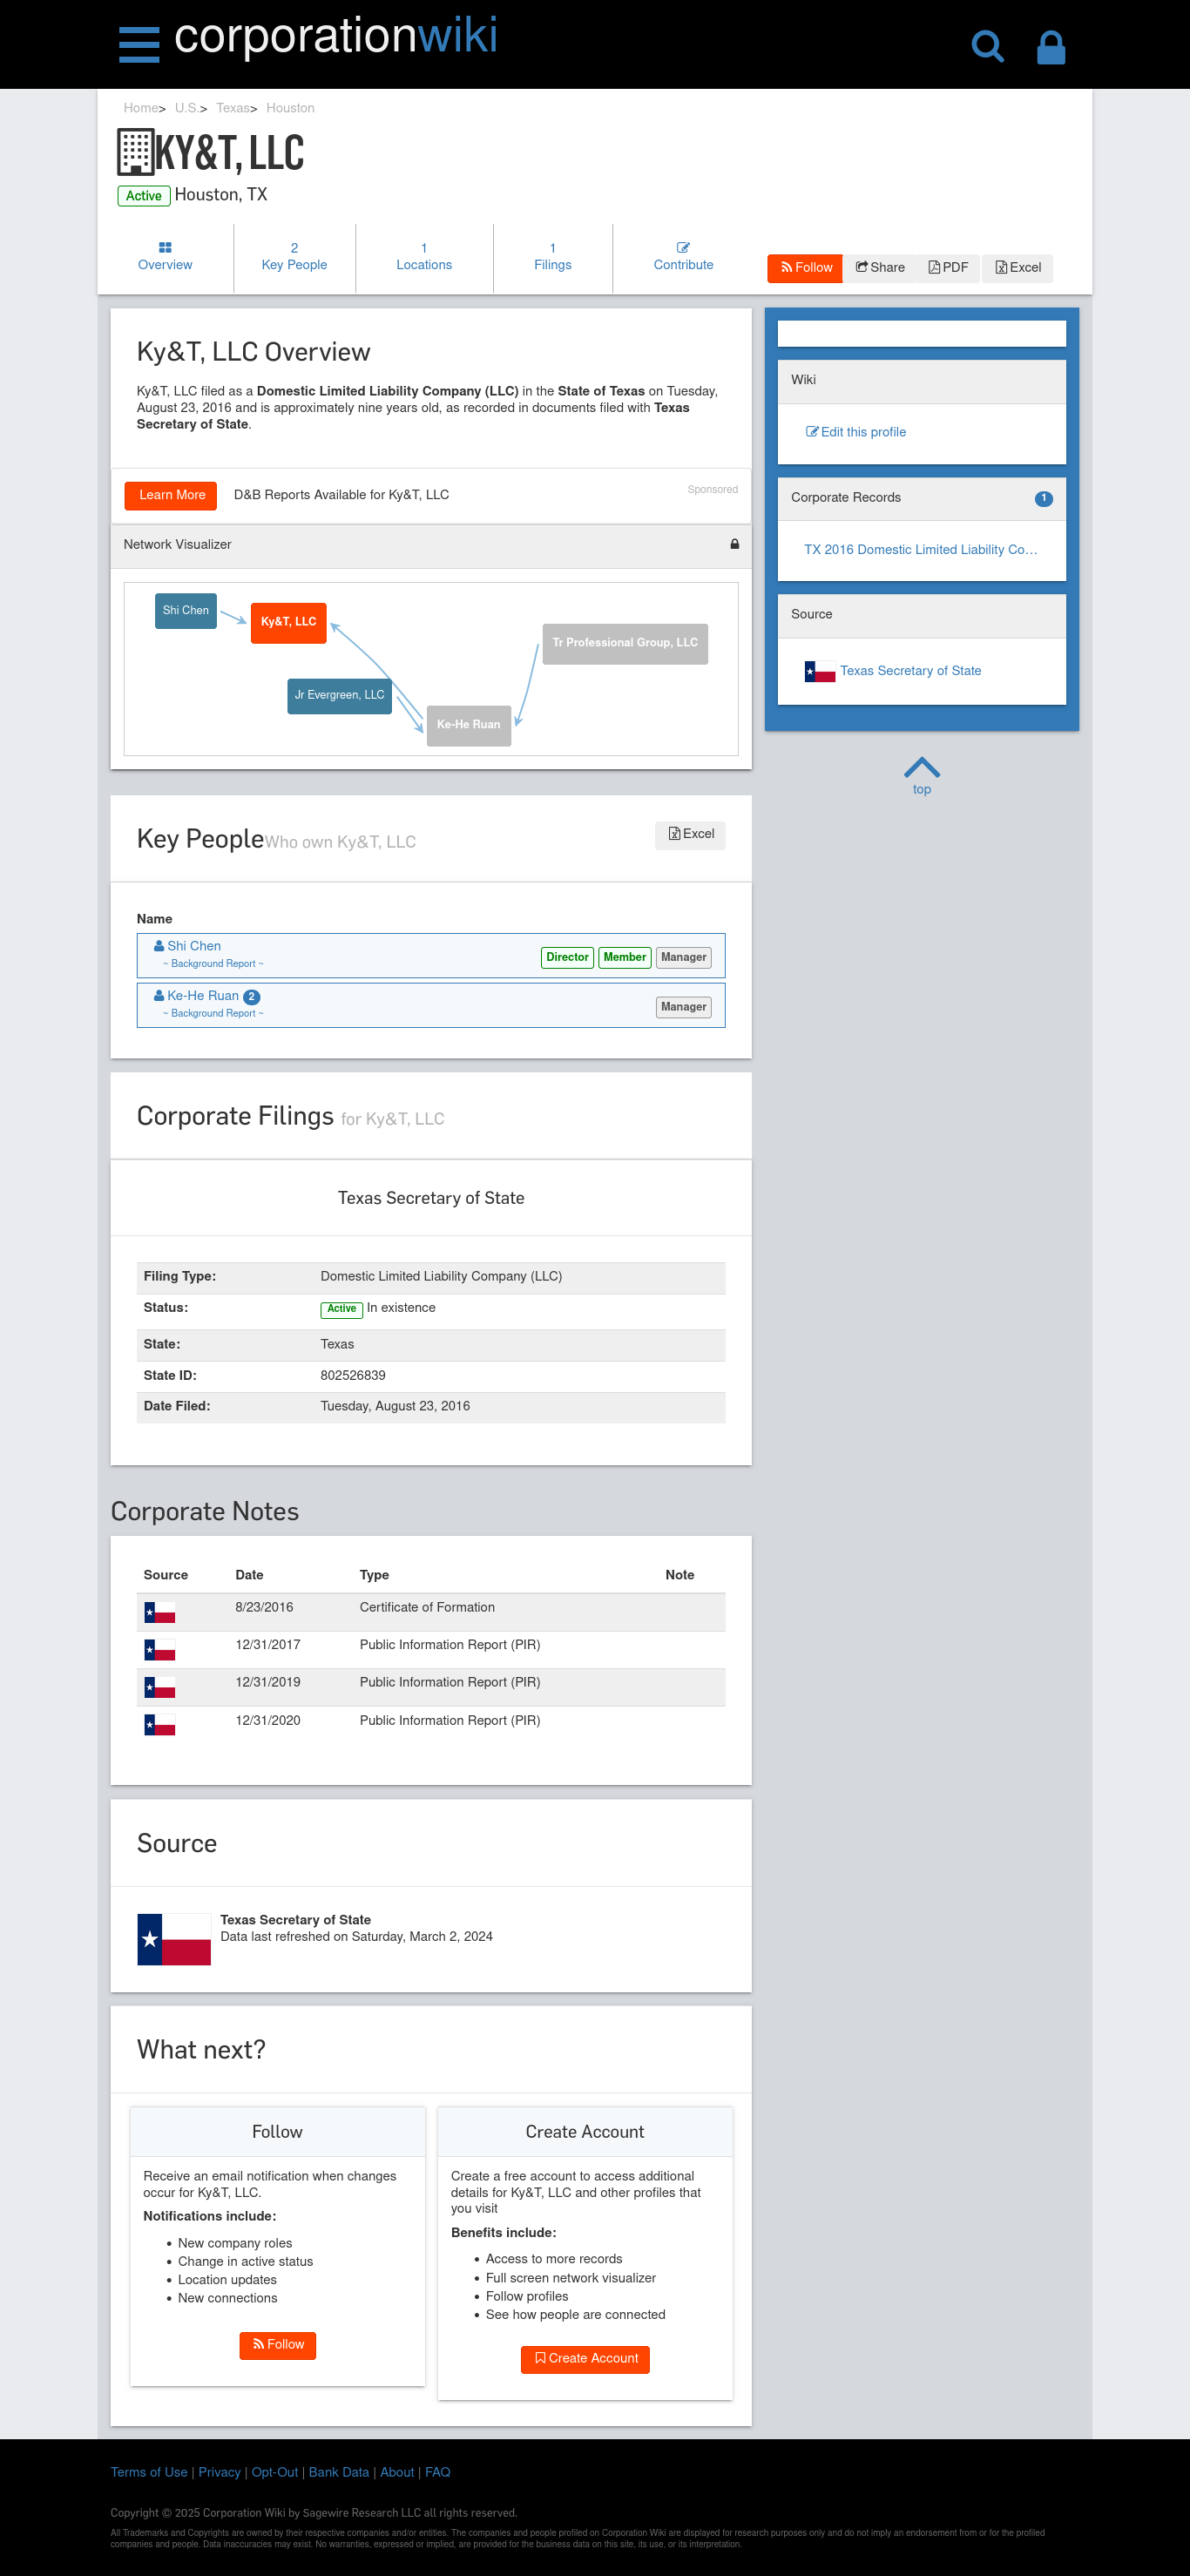This screenshot has width=1190, height=2576.
Task: Open Opt-Out footer link
Action: point(275,2473)
